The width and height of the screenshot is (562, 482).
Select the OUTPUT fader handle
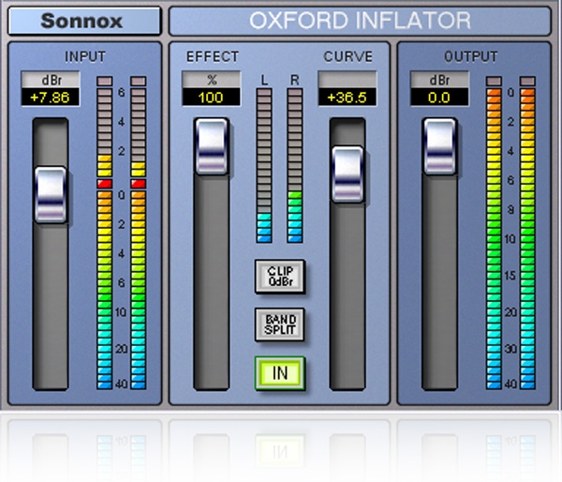[439, 146]
